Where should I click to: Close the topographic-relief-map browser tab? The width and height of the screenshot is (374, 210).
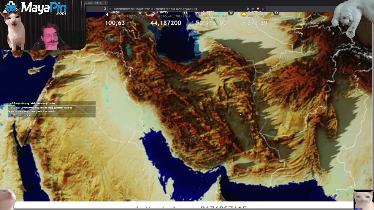[x=105, y=3]
